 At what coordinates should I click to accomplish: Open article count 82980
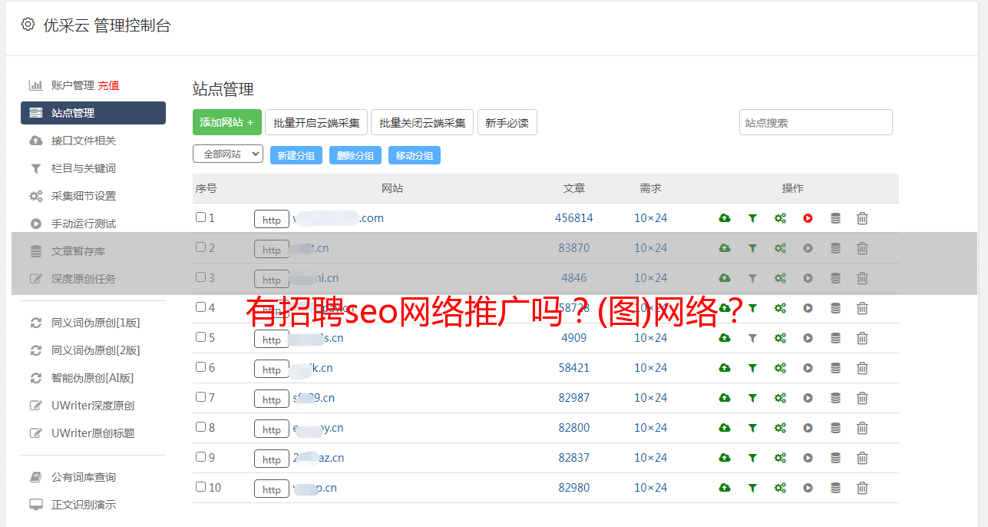(x=574, y=488)
